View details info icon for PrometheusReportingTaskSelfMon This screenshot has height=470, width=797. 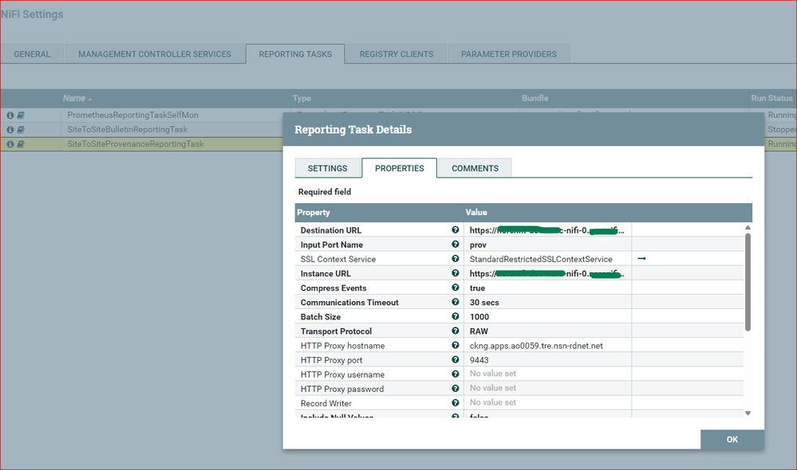coord(10,116)
